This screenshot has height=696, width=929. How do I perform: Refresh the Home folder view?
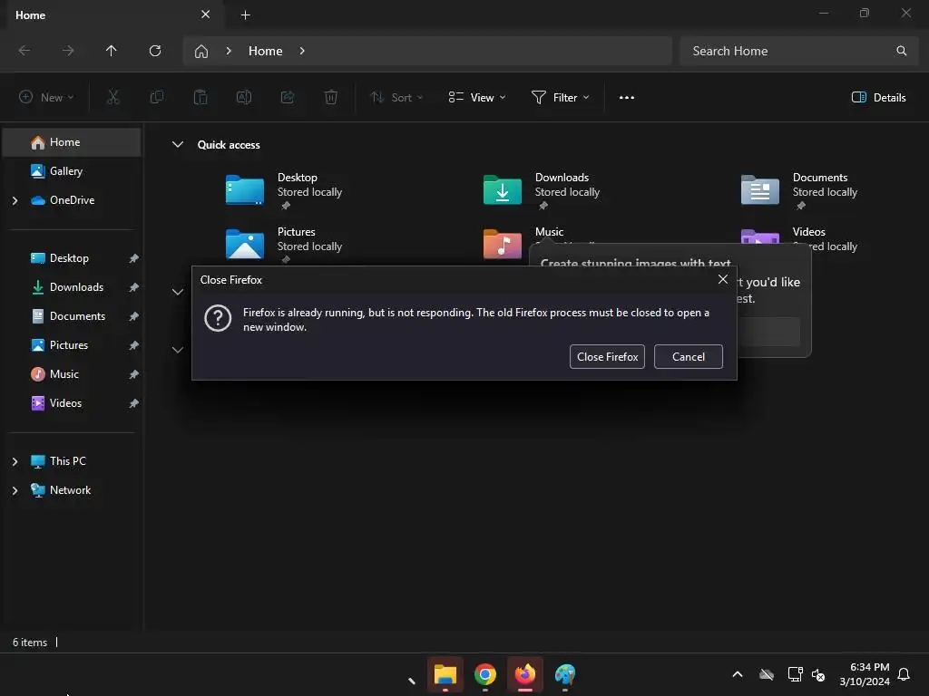click(155, 51)
